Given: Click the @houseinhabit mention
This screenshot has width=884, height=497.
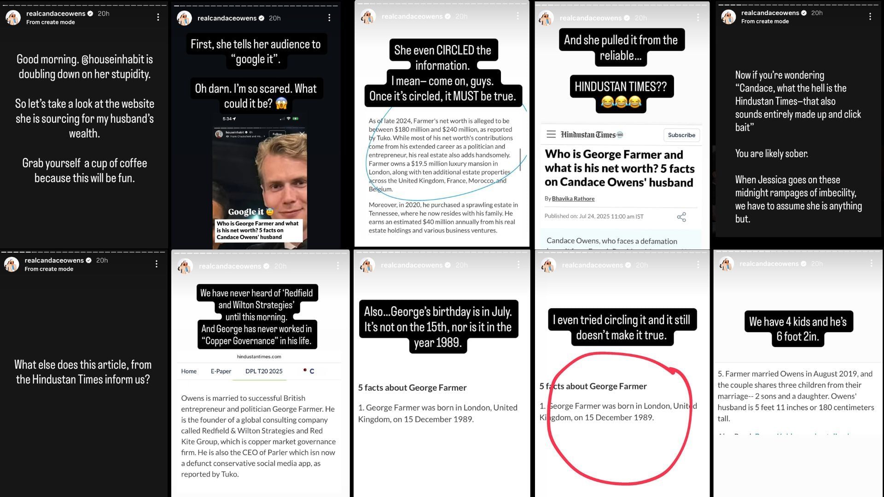Looking at the screenshot, I should pos(117,59).
